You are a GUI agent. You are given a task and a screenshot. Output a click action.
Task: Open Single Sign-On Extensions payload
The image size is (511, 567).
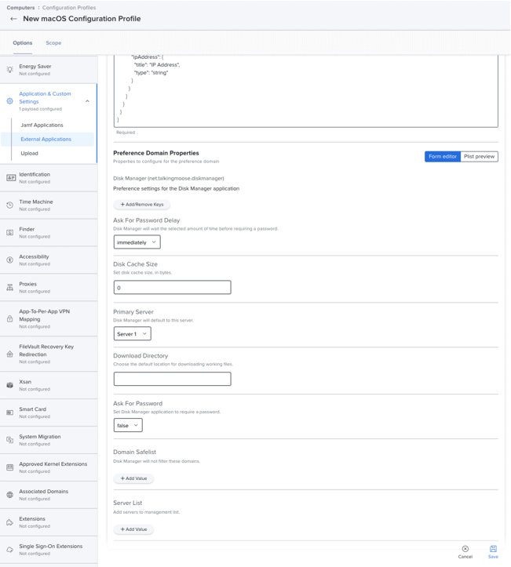click(x=49, y=550)
